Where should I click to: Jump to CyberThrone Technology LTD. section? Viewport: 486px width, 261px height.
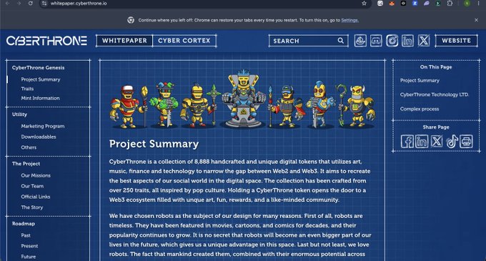(x=435, y=94)
